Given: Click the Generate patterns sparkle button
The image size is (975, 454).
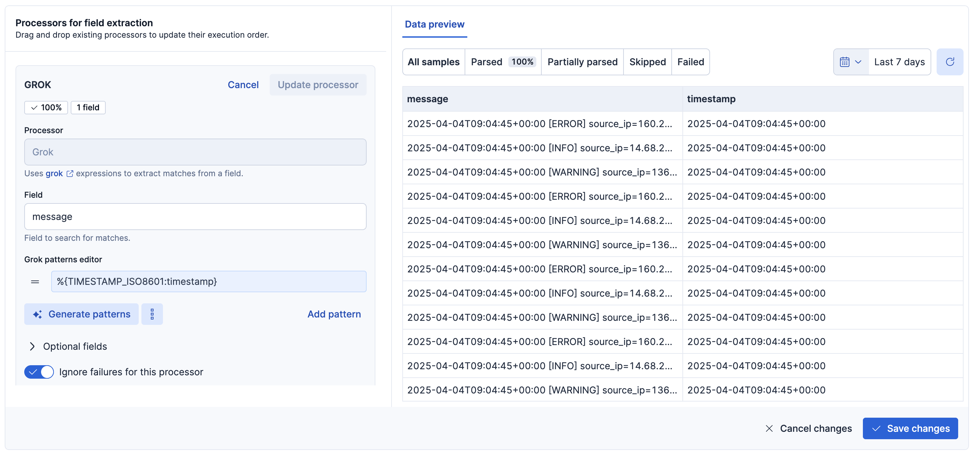Looking at the screenshot, I should pyautogui.click(x=81, y=314).
